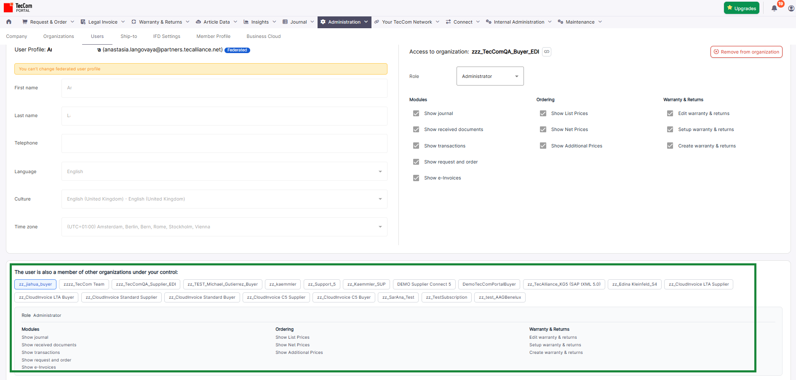Open the user account icon
796x380 pixels.
click(791, 8)
